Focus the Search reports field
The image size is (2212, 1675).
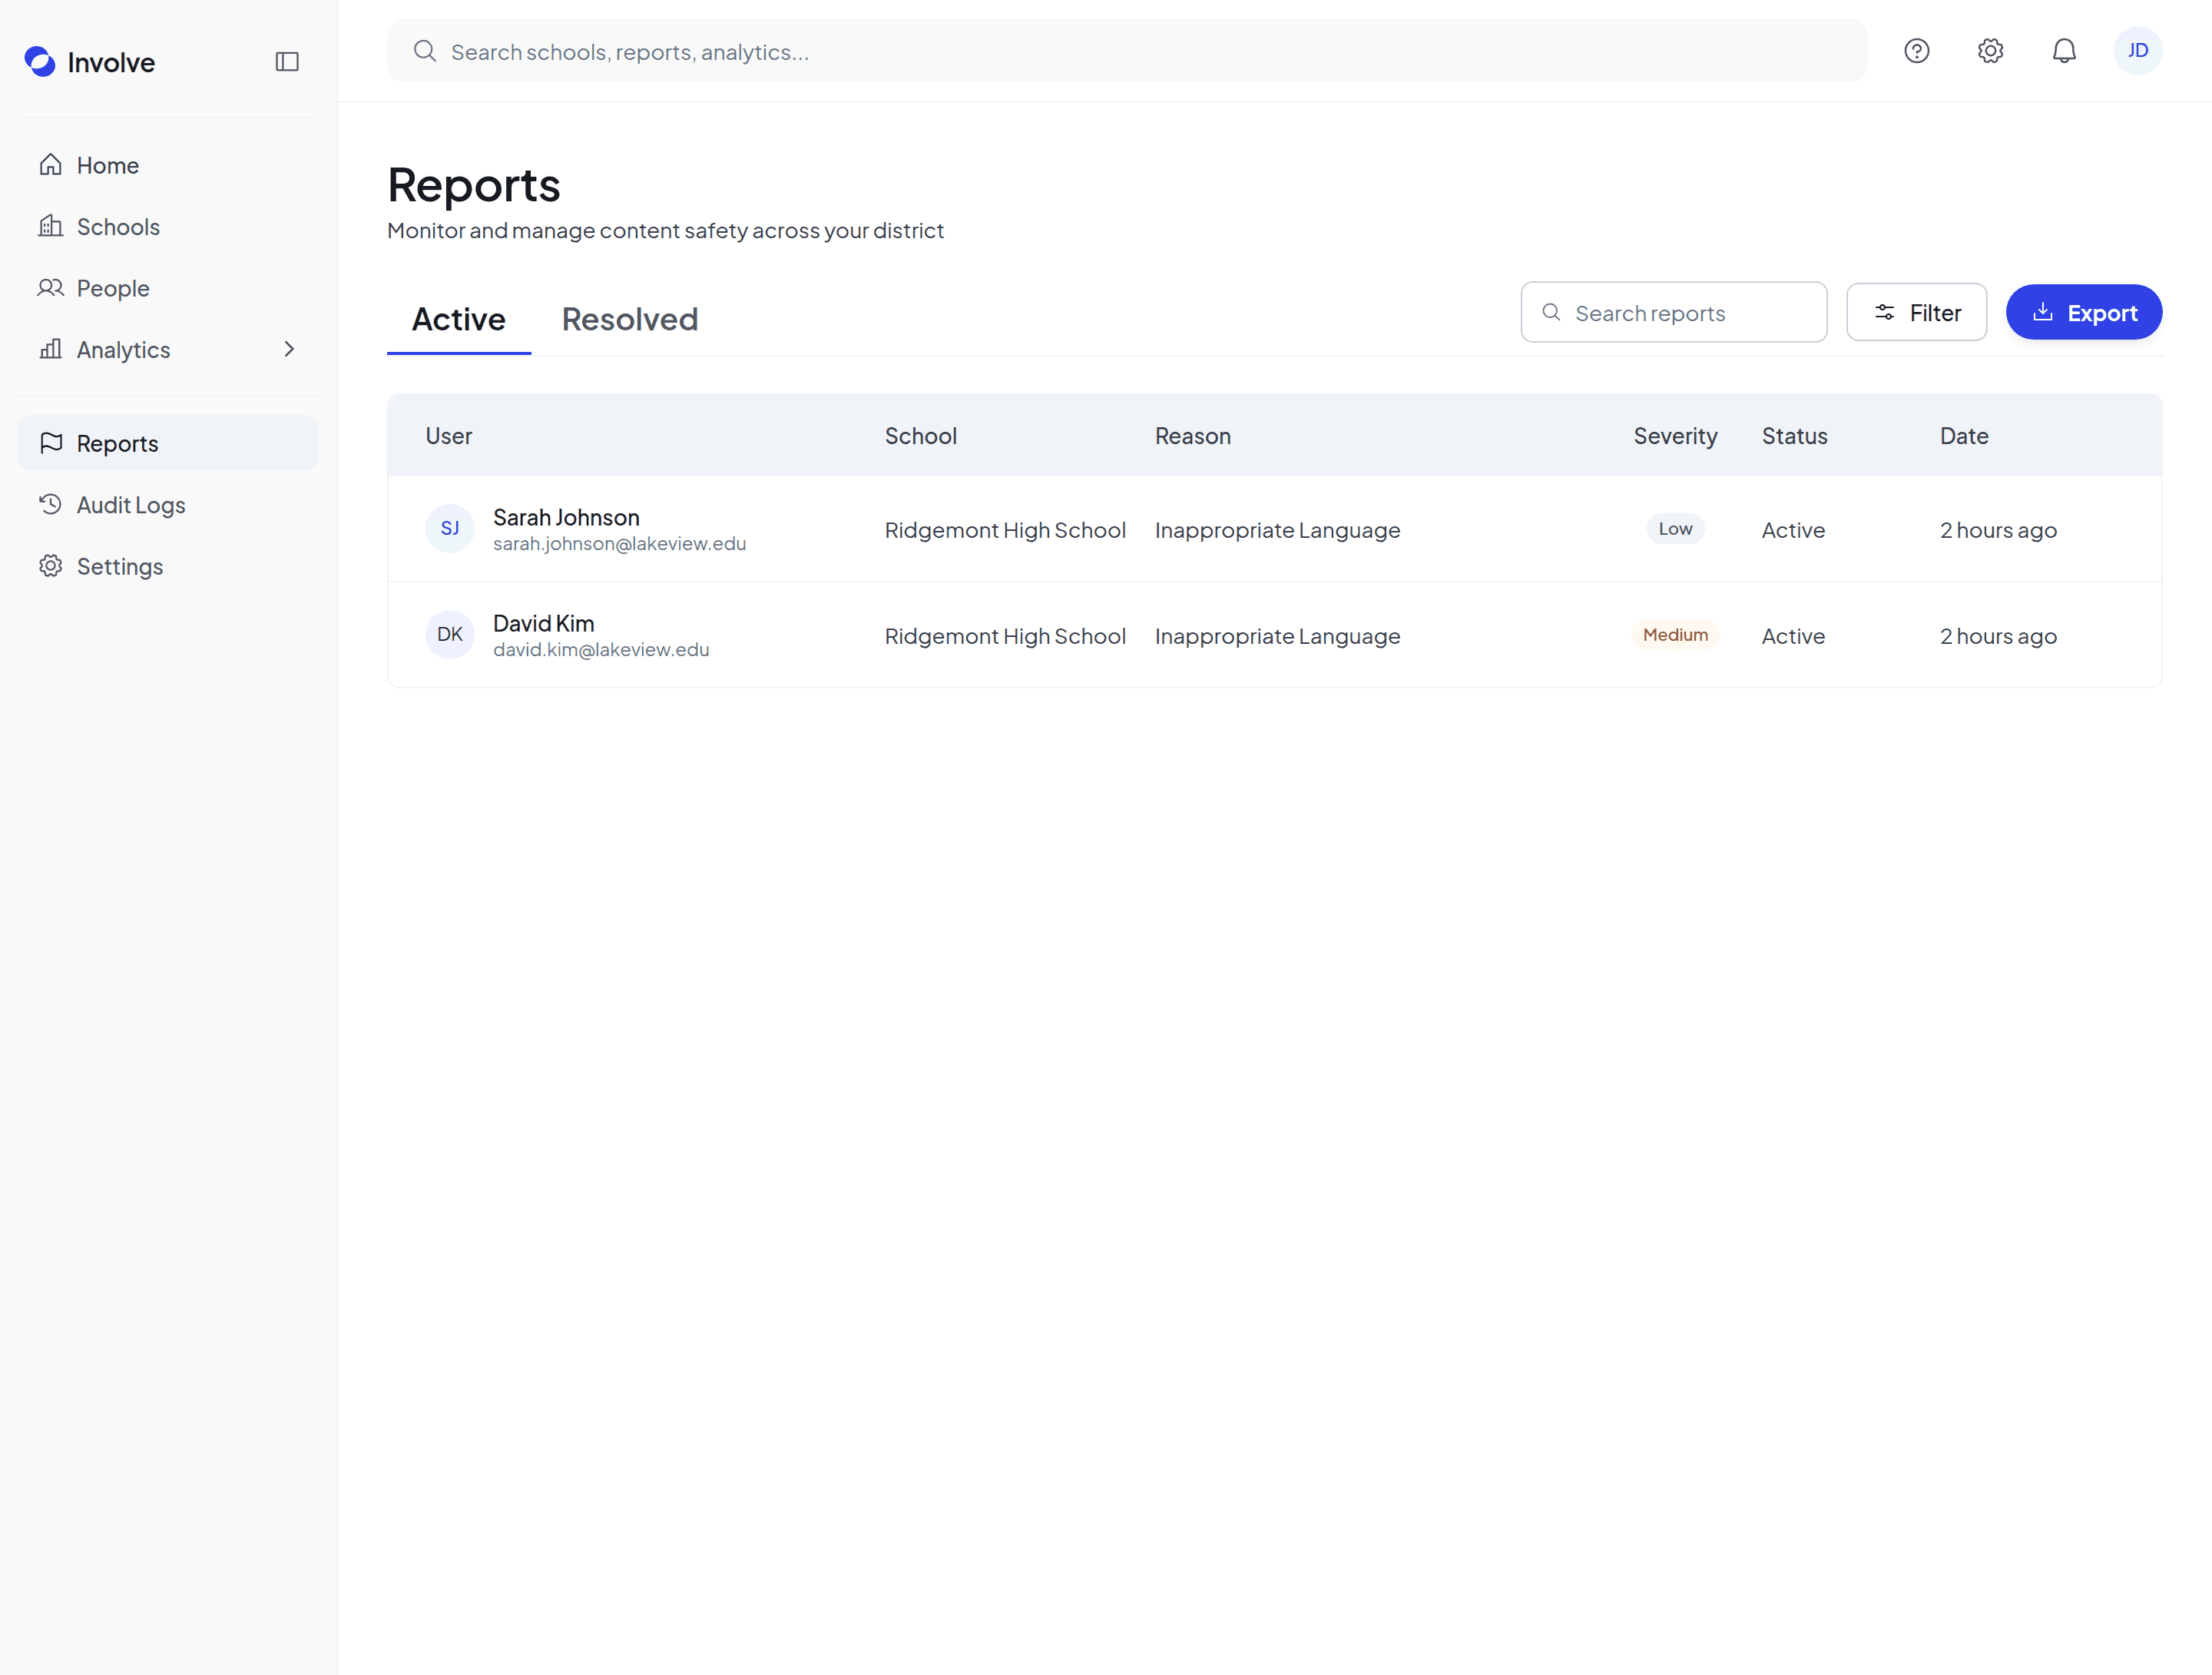[x=1674, y=313]
